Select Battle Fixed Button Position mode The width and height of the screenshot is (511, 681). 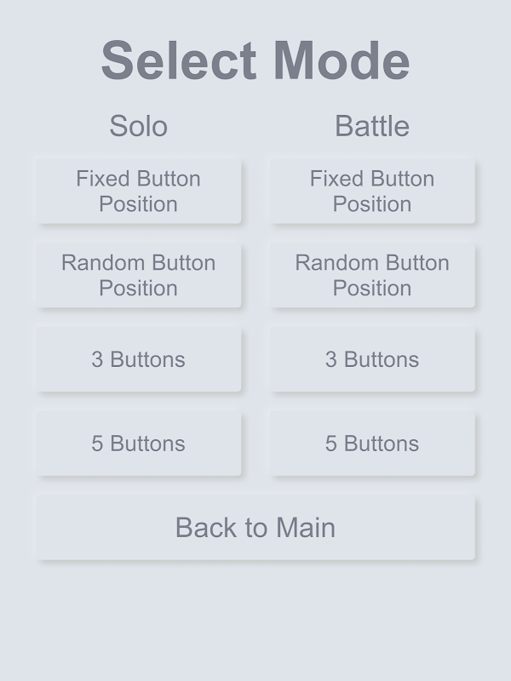[x=372, y=191]
